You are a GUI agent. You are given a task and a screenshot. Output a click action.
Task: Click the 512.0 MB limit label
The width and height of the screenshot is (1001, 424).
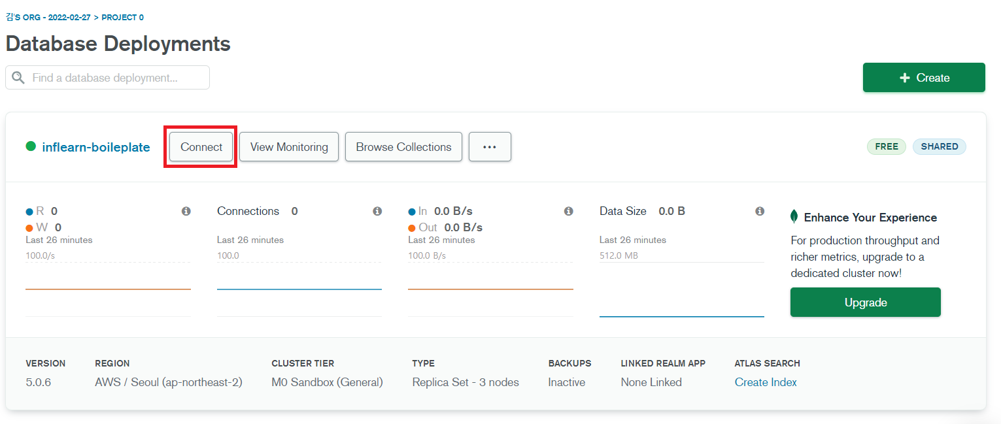619,255
